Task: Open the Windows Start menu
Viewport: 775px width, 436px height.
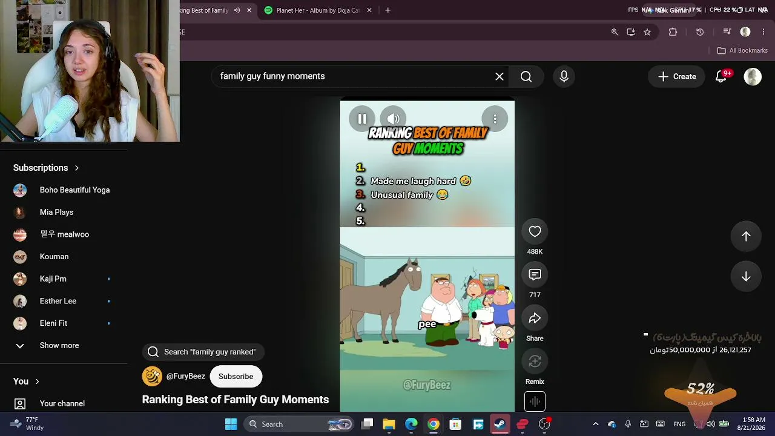Action: [x=231, y=424]
